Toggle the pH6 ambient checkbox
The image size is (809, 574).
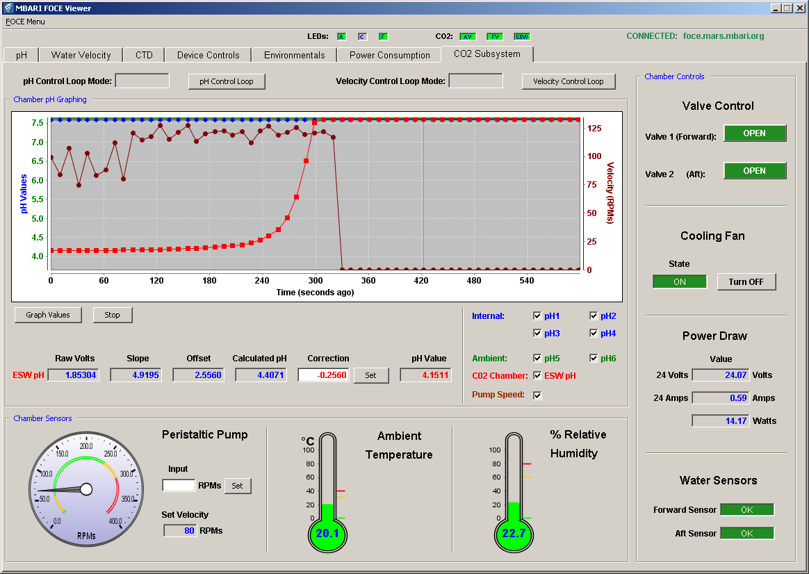[x=594, y=358]
